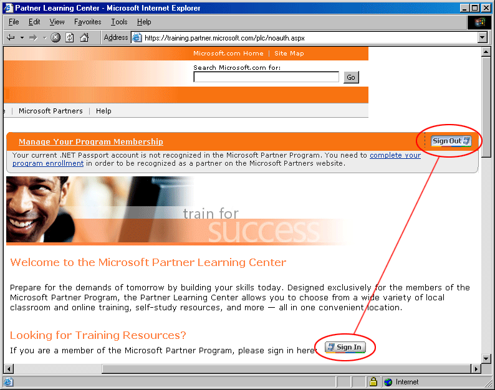Open the Manage Your Program Membership link
The image size is (495, 390).
(x=91, y=141)
